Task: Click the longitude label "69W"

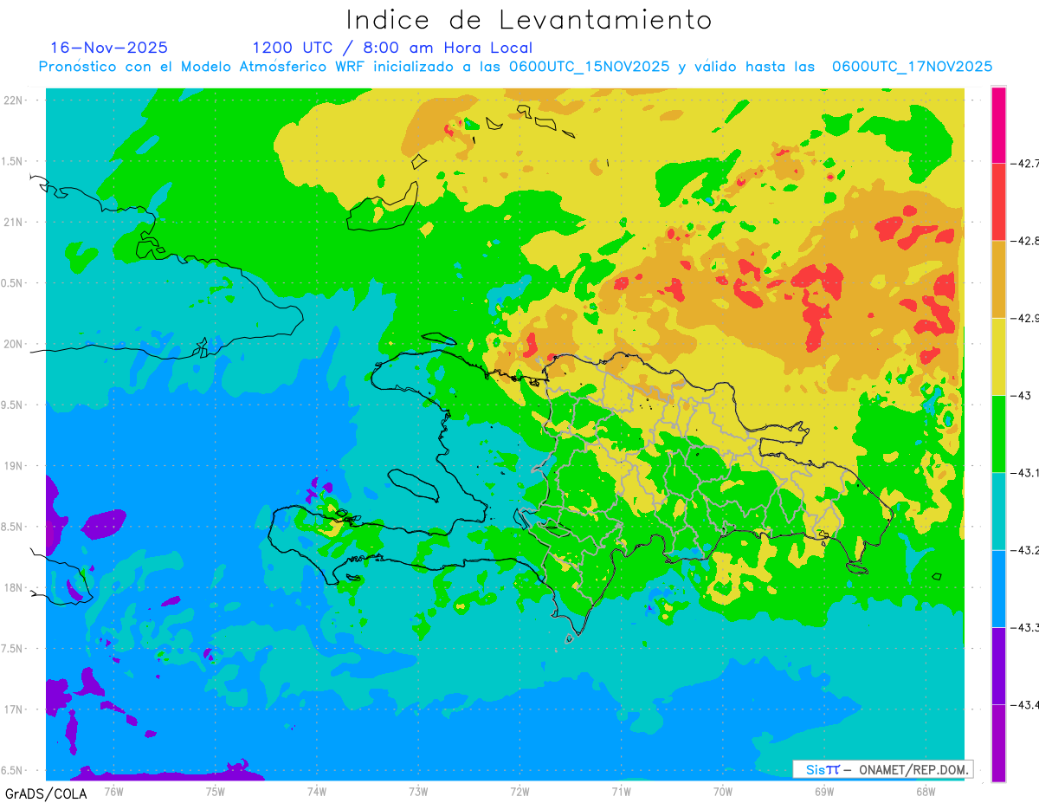Action: 823,791
